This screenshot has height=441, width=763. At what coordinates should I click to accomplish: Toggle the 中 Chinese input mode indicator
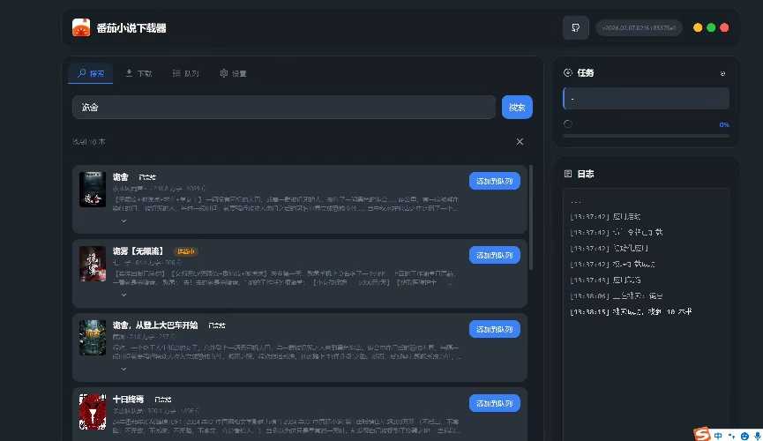[719, 435]
